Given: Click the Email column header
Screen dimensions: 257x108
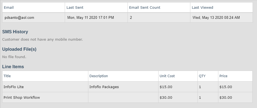Looking at the screenshot, I should [9, 7].
